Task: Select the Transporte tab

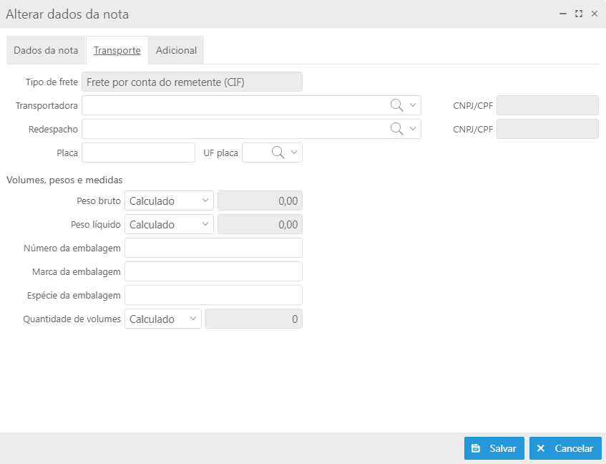Action: point(117,50)
